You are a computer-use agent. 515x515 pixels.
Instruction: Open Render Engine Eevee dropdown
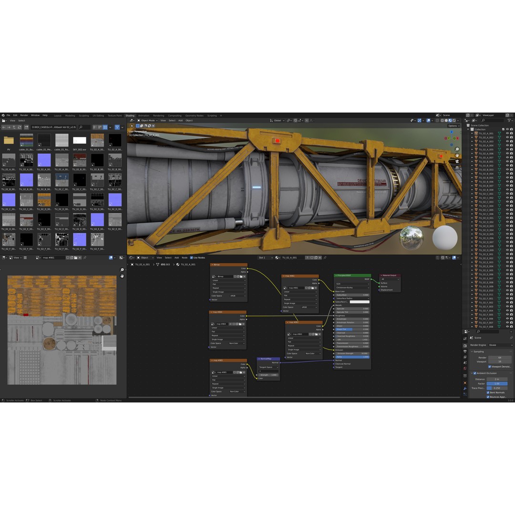click(500, 345)
